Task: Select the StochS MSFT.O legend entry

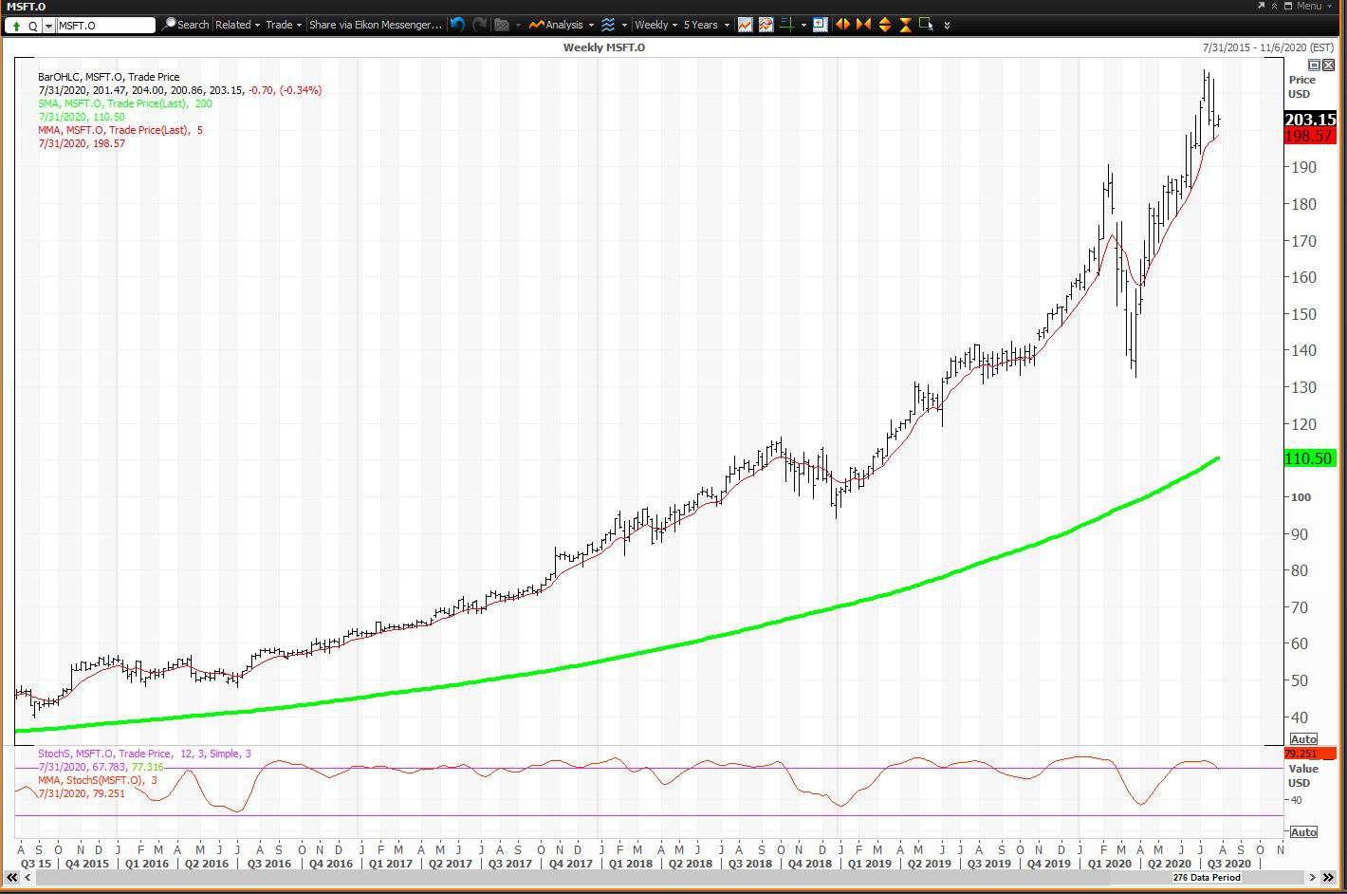Action: click(x=144, y=754)
